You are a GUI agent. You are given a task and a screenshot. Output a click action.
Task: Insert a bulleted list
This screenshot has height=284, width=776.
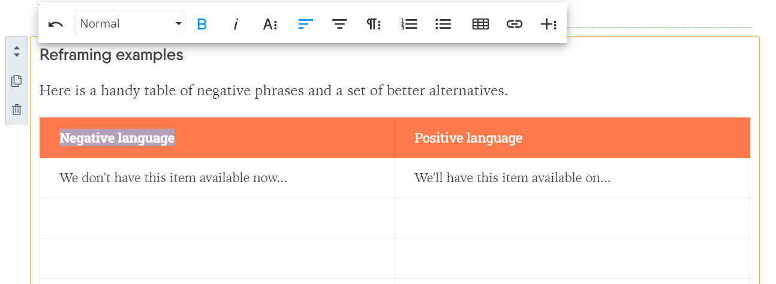pos(443,24)
